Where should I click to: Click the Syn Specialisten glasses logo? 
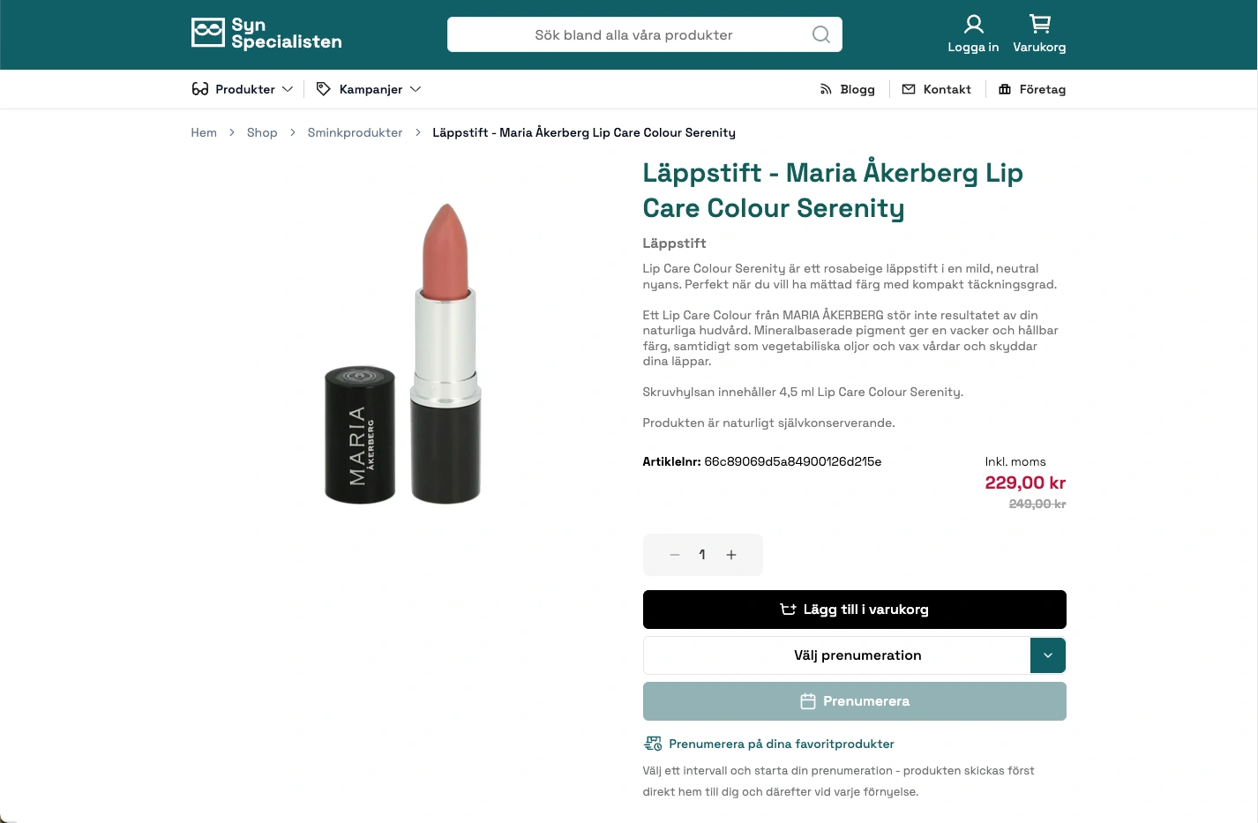coord(208,33)
